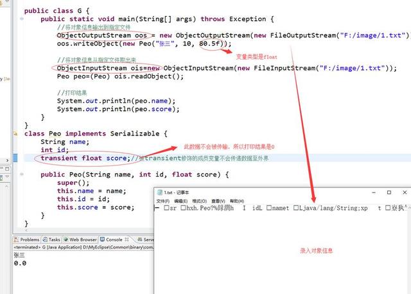Image resolution: width=411 pixels, height=294 pixels.
Task: Click the maximize icon of left panel
Action: (7, 169)
